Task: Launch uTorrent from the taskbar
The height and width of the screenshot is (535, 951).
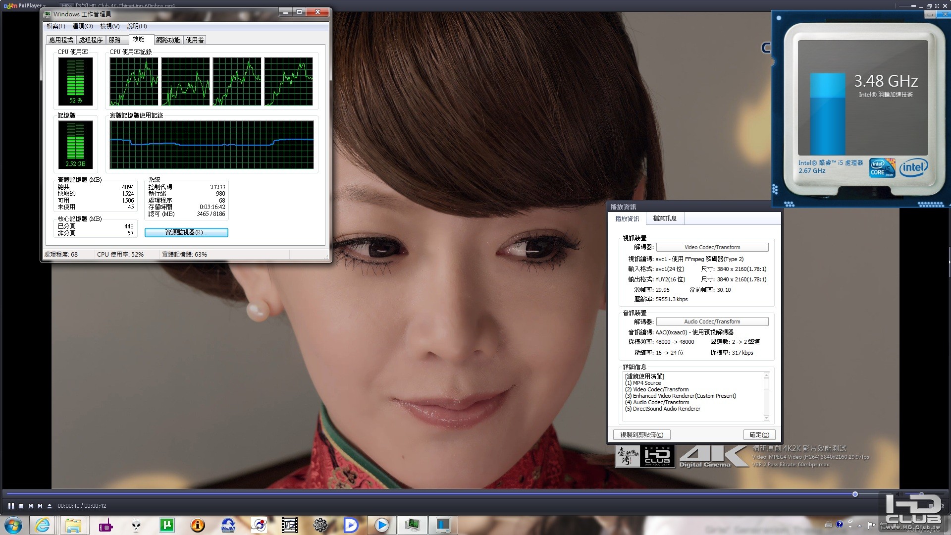Action: [167, 525]
